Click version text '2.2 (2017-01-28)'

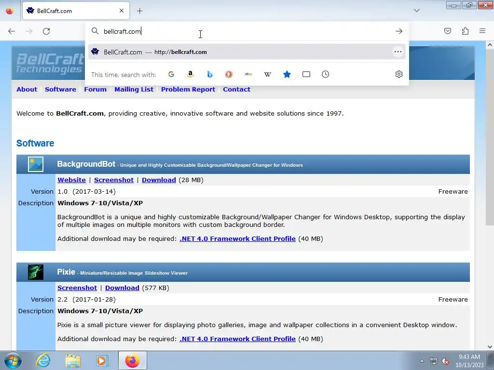tap(87, 300)
